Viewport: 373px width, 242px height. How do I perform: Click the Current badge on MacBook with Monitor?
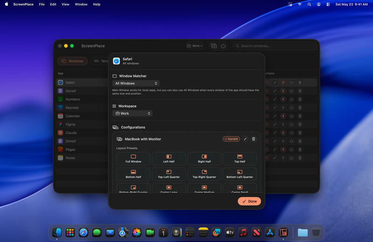231,139
